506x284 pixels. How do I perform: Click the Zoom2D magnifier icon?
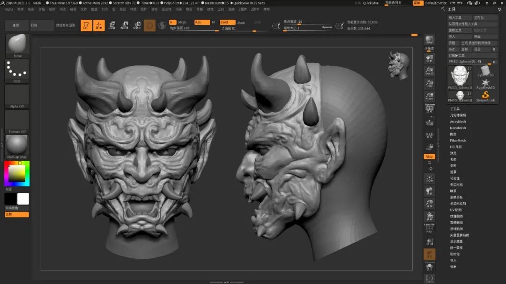tap(430, 71)
